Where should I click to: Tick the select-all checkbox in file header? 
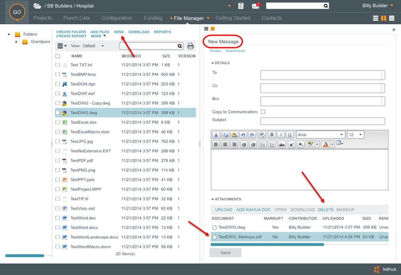tap(58, 56)
